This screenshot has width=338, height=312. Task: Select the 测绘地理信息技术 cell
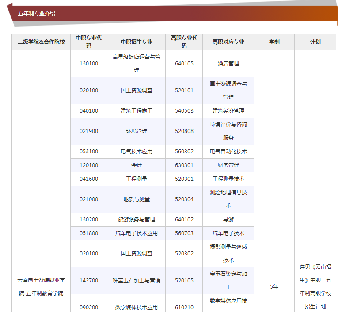tap(228, 199)
